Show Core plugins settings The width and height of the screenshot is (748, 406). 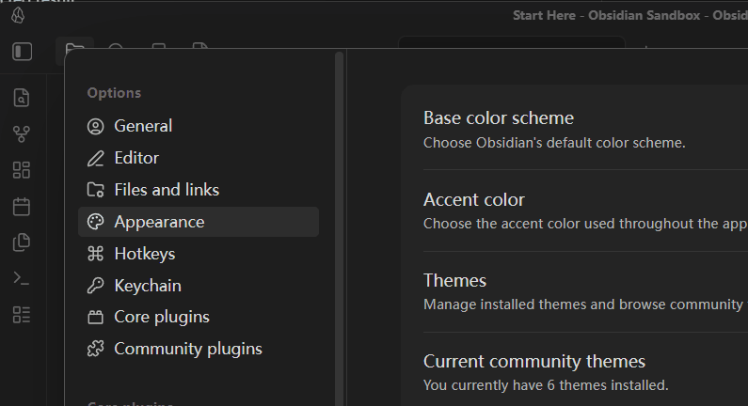click(162, 317)
